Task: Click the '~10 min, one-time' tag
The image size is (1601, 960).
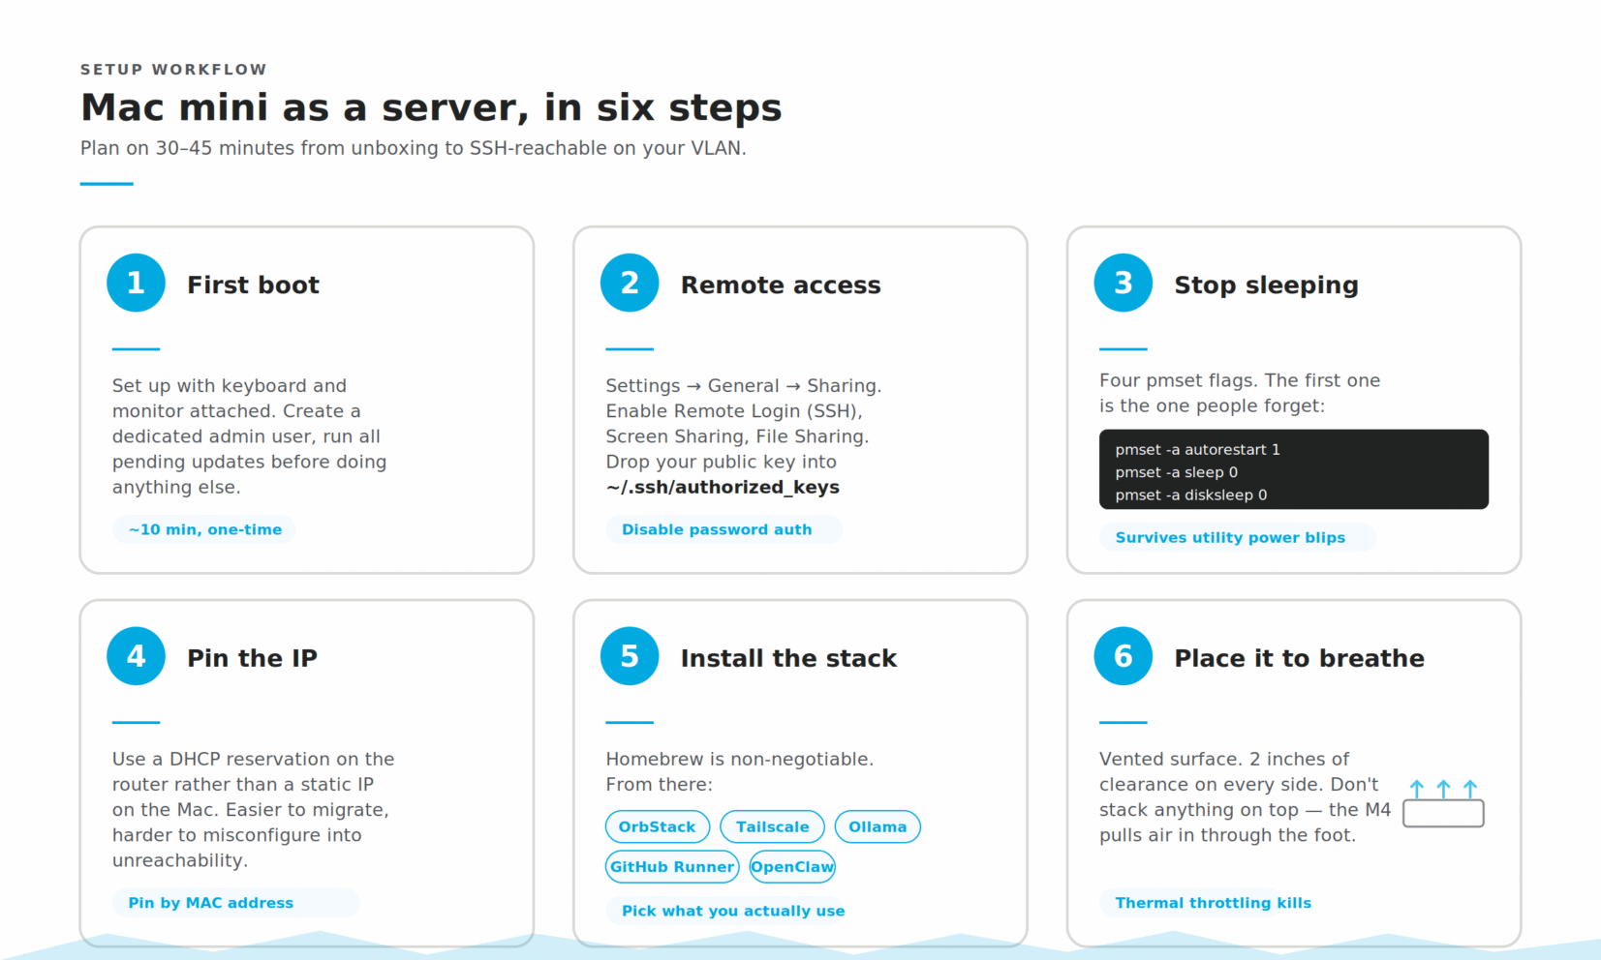Action: [x=204, y=529]
